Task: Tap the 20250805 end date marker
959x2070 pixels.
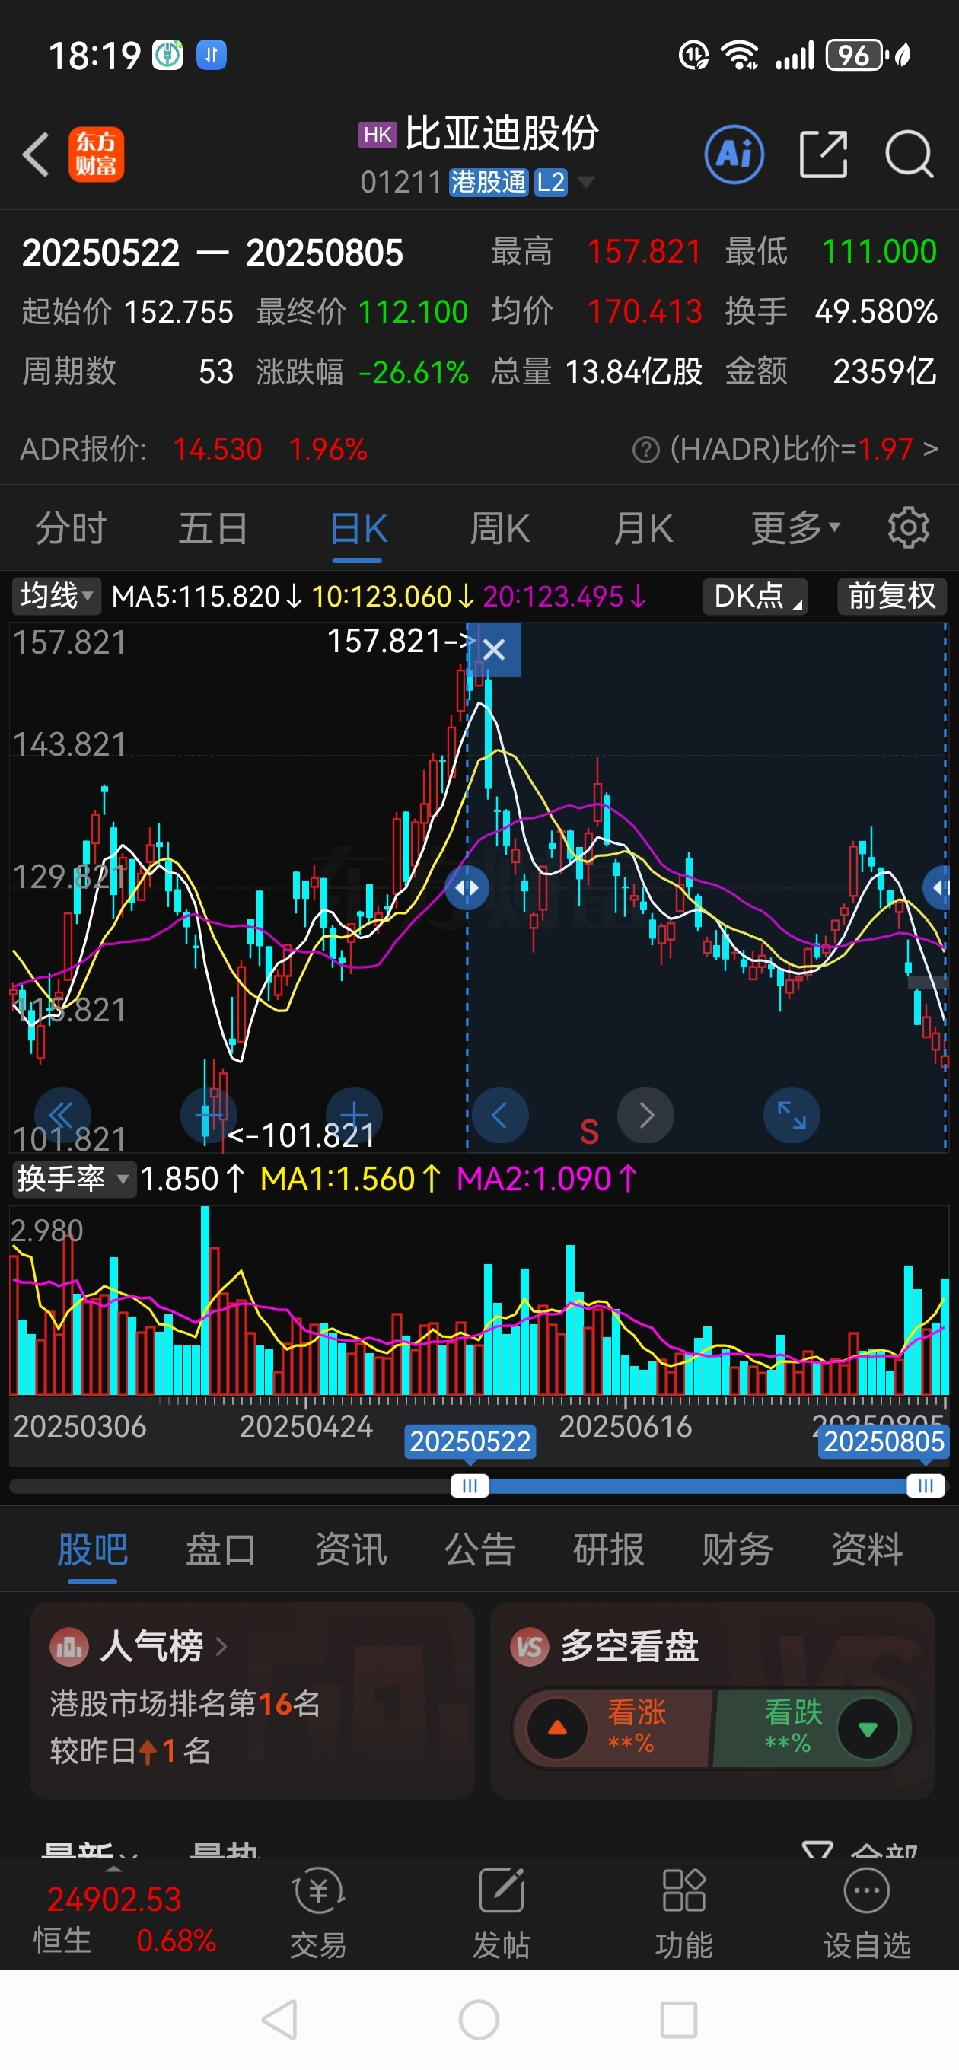Action: point(884,1441)
